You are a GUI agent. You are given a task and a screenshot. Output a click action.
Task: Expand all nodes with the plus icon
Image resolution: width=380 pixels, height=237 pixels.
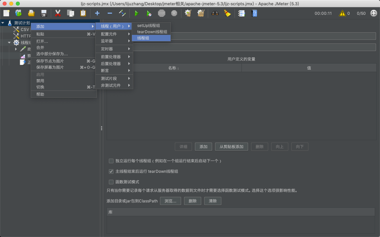[97, 13]
